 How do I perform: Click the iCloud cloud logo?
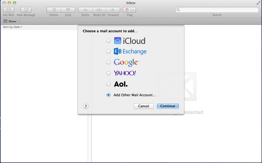point(118,41)
